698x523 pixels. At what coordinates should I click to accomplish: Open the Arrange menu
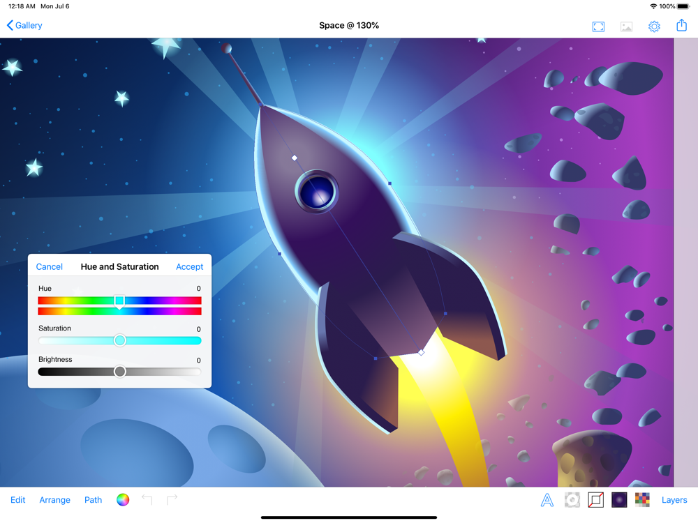[x=54, y=500]
